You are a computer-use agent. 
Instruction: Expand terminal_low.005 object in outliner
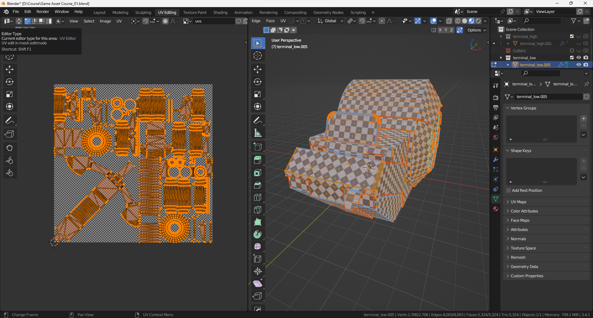pyautogui.click(x=508, y=65)
